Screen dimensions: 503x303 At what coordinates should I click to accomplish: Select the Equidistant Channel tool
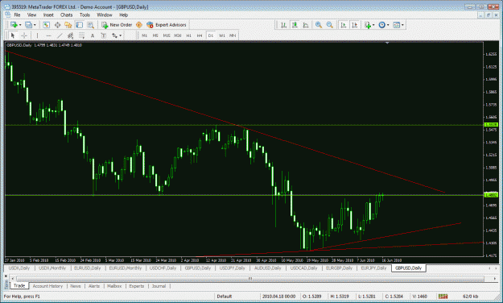[71, 35]
